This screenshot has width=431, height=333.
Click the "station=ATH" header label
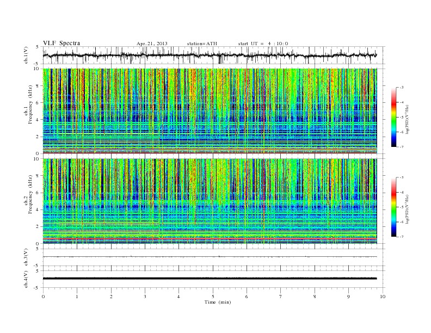pyautogui.click(x=202, y=44)
